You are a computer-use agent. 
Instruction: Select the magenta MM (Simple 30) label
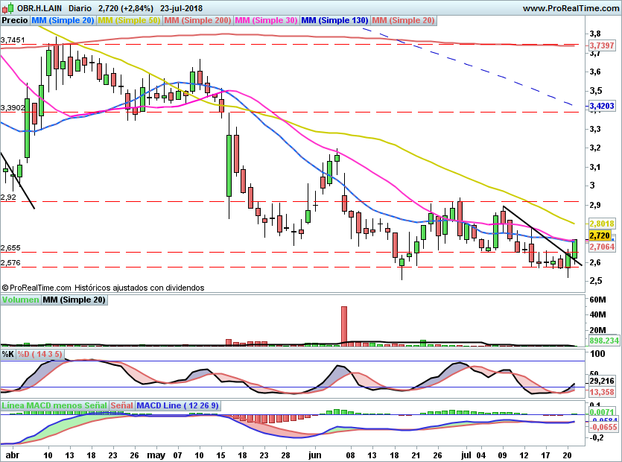[x=267, y=20]
